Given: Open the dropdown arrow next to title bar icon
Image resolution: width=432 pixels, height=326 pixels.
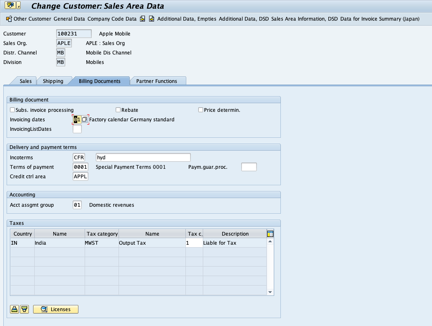Looking at the screenshot, I should tap(18, 5).
